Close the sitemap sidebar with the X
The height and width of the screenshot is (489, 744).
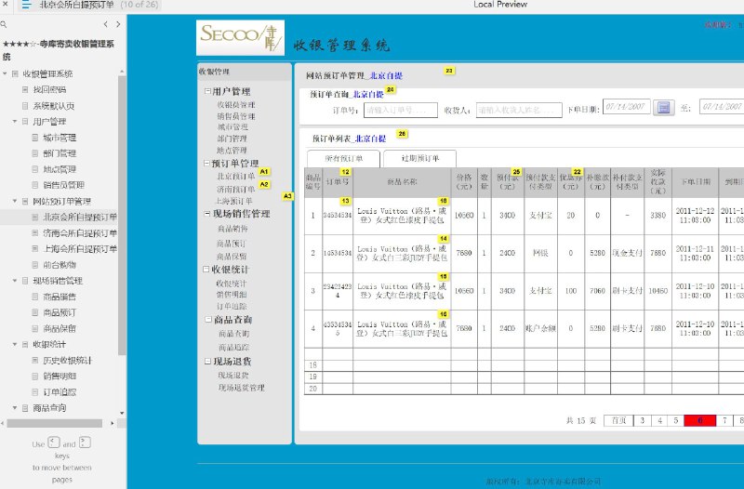pyautogui.click(x=6, y=5)
